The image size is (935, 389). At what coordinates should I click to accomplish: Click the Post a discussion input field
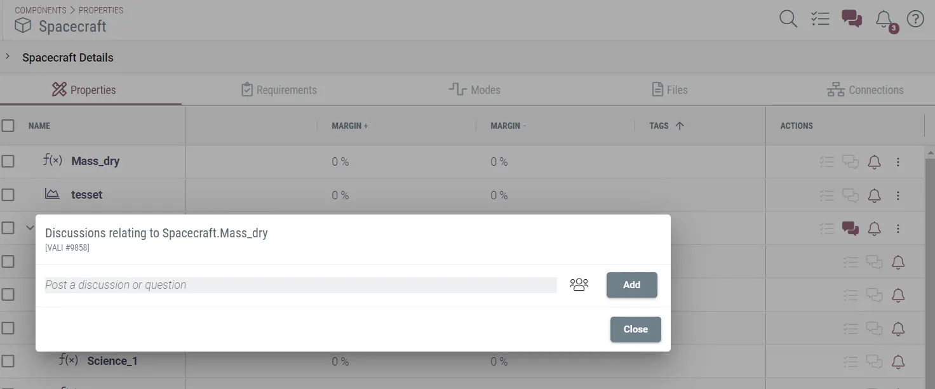[x=300, y=285]
